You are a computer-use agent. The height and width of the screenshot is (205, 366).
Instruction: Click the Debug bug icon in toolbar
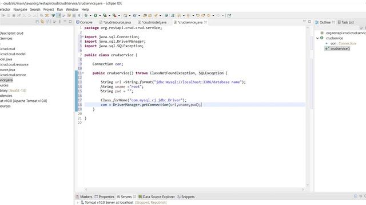click(86, 15)
